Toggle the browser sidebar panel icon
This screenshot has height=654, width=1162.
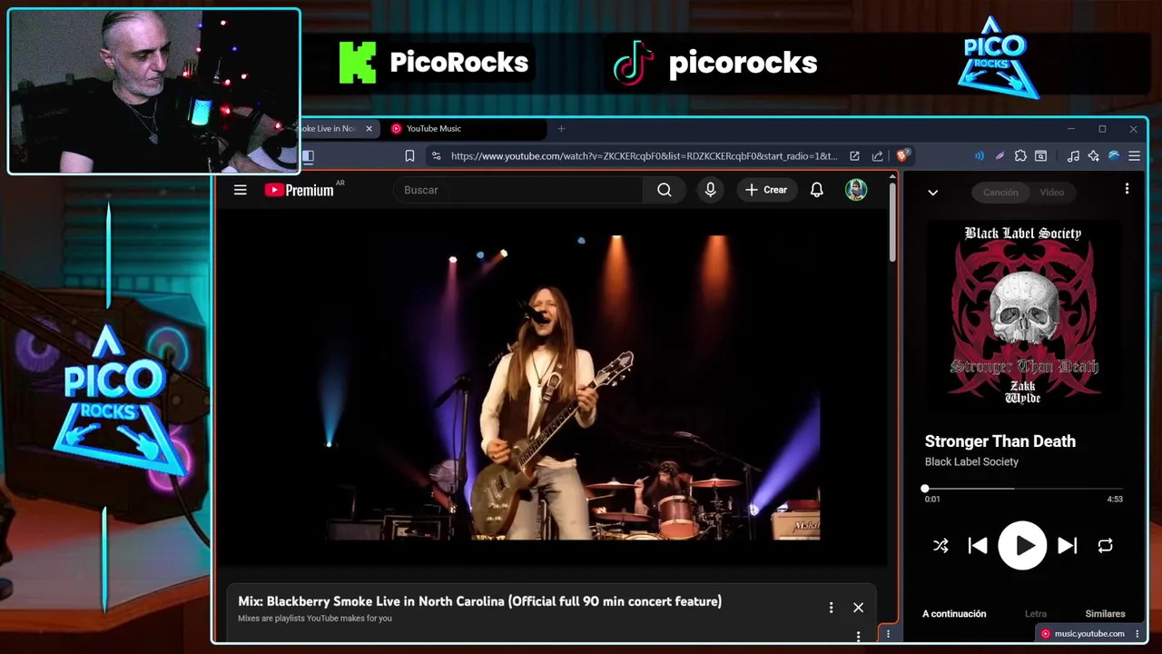(x=308, y=156)
